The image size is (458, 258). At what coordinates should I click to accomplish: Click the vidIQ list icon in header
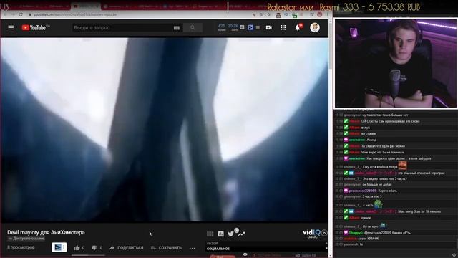pyautogui.click(x=258, y=27)
